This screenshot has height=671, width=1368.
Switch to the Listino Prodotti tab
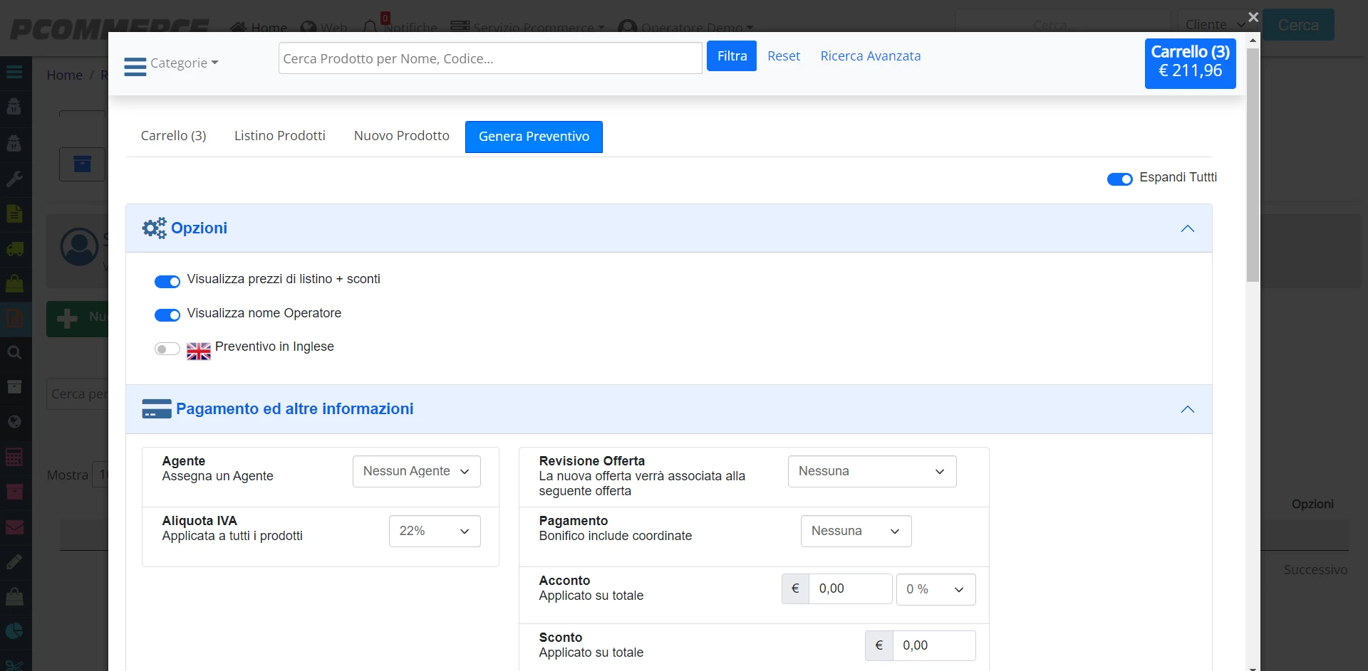280,136
